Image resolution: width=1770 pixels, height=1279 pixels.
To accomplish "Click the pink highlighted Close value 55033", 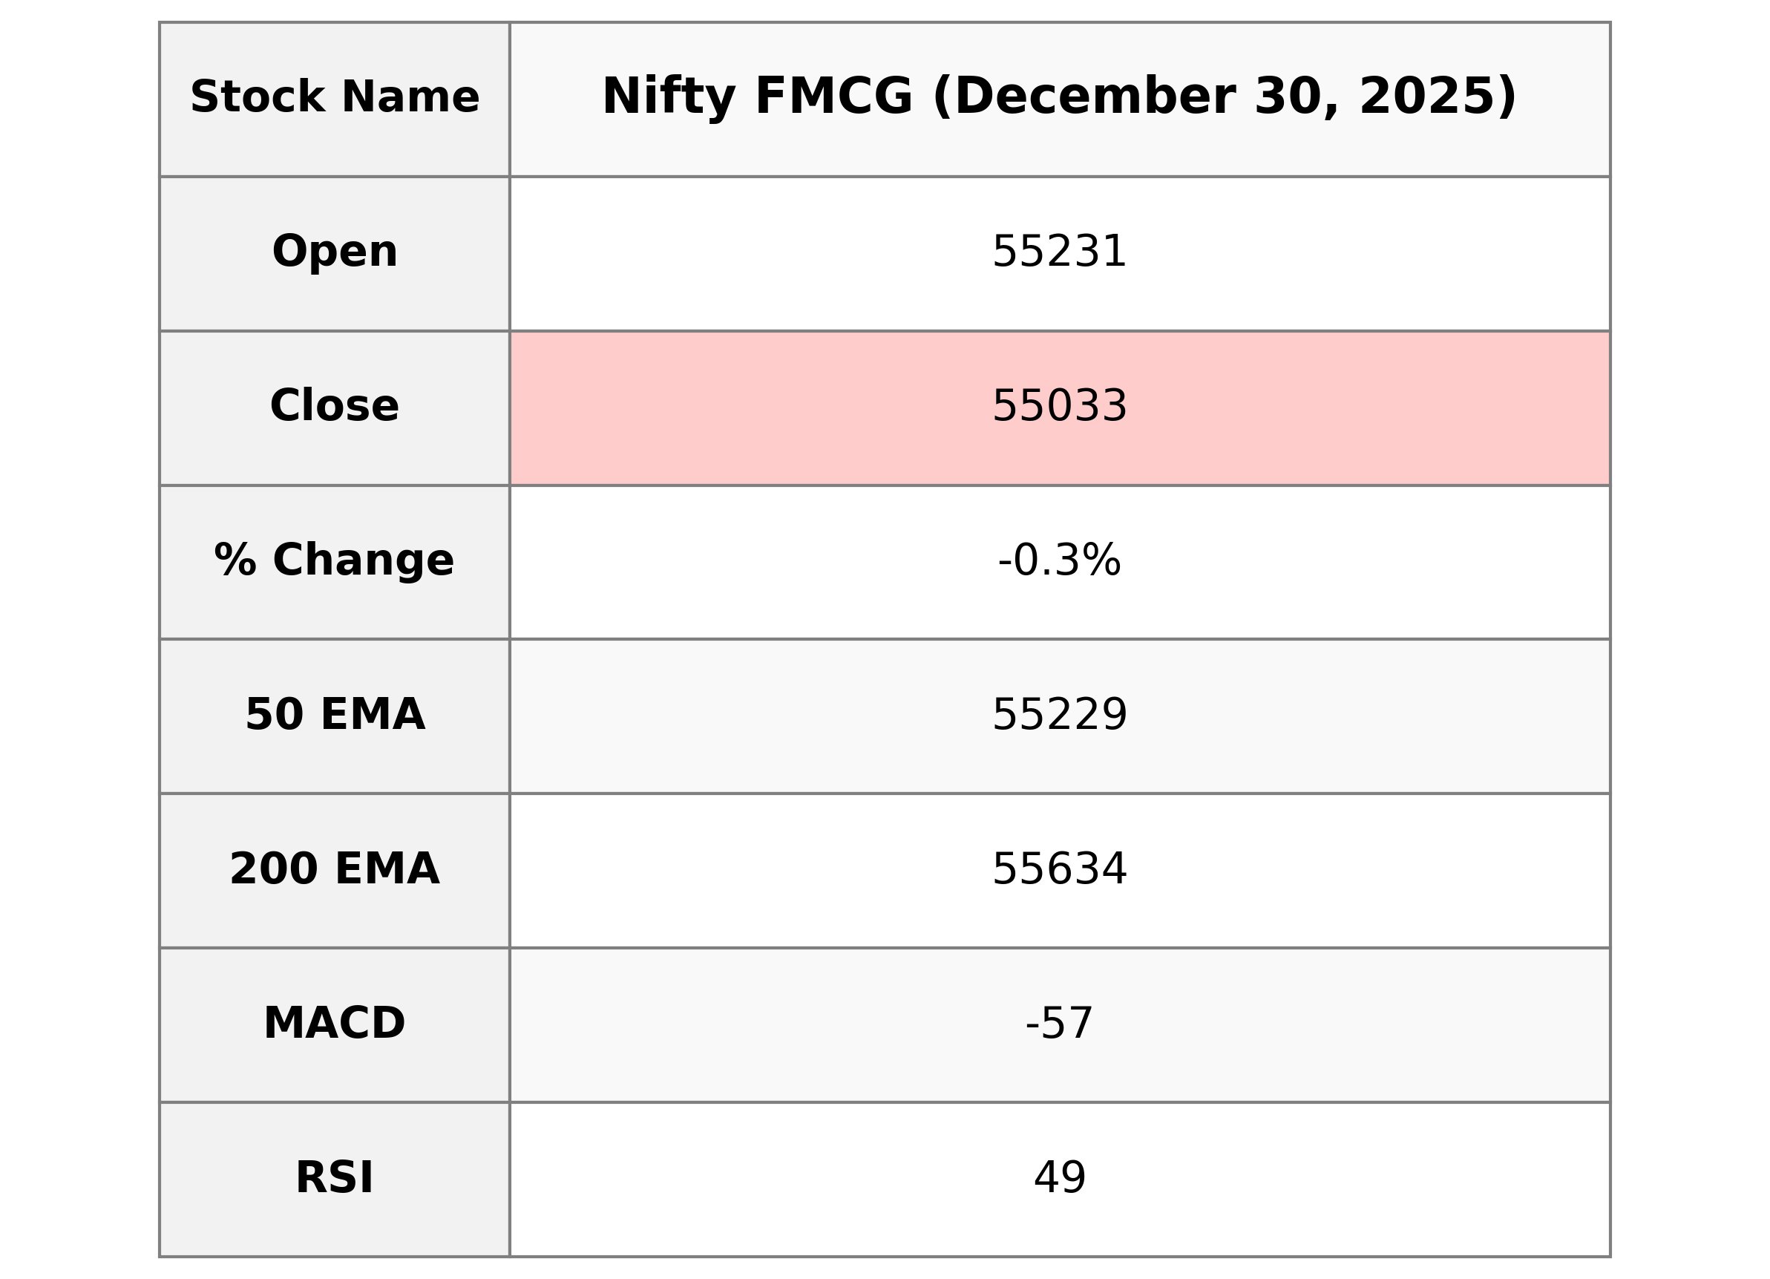I will pos(1059,407).
